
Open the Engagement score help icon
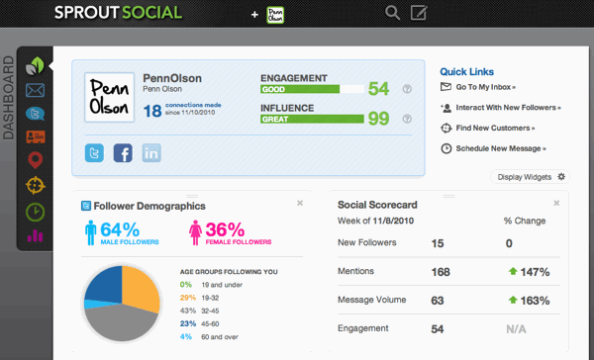click(x=407, y=89)
